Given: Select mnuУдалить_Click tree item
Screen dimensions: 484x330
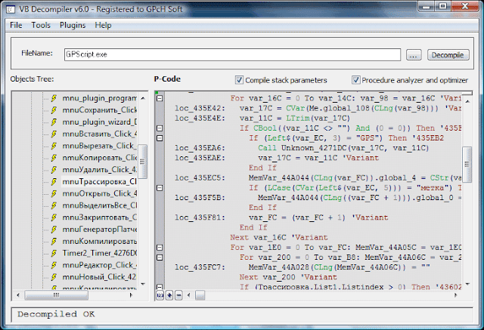Looking at the screenshot, I should [x=99, y=170].
